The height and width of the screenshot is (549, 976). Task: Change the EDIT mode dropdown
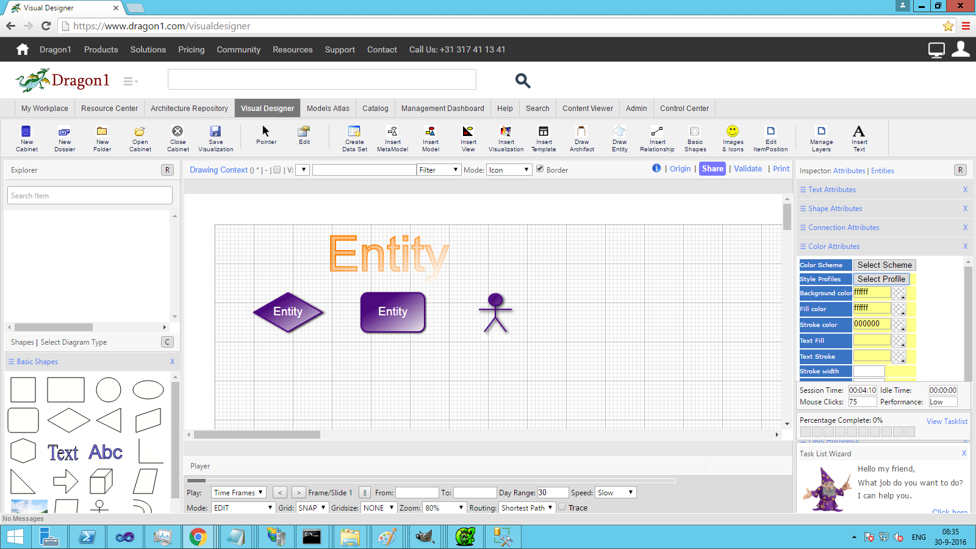243,508
